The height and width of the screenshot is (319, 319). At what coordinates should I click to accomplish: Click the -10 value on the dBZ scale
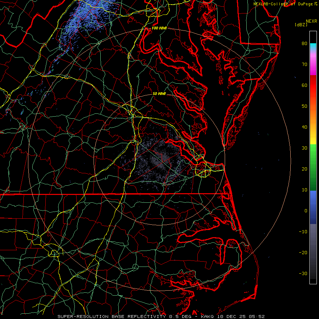pyautogui.click(x=303, y=232)
